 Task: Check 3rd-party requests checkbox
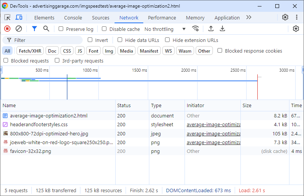(x=57, y=61)
